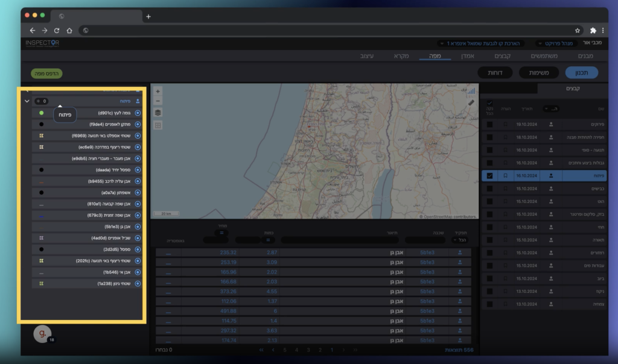The height and width of the screenshot is (364, 618).
Task: Click the price equals operator filter button
Action: click(x=221, y=233)
